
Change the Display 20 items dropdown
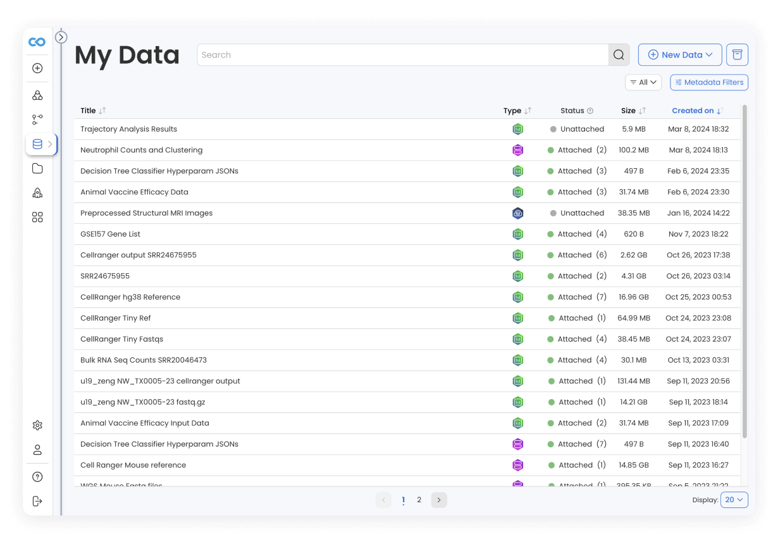pos(734,499)
